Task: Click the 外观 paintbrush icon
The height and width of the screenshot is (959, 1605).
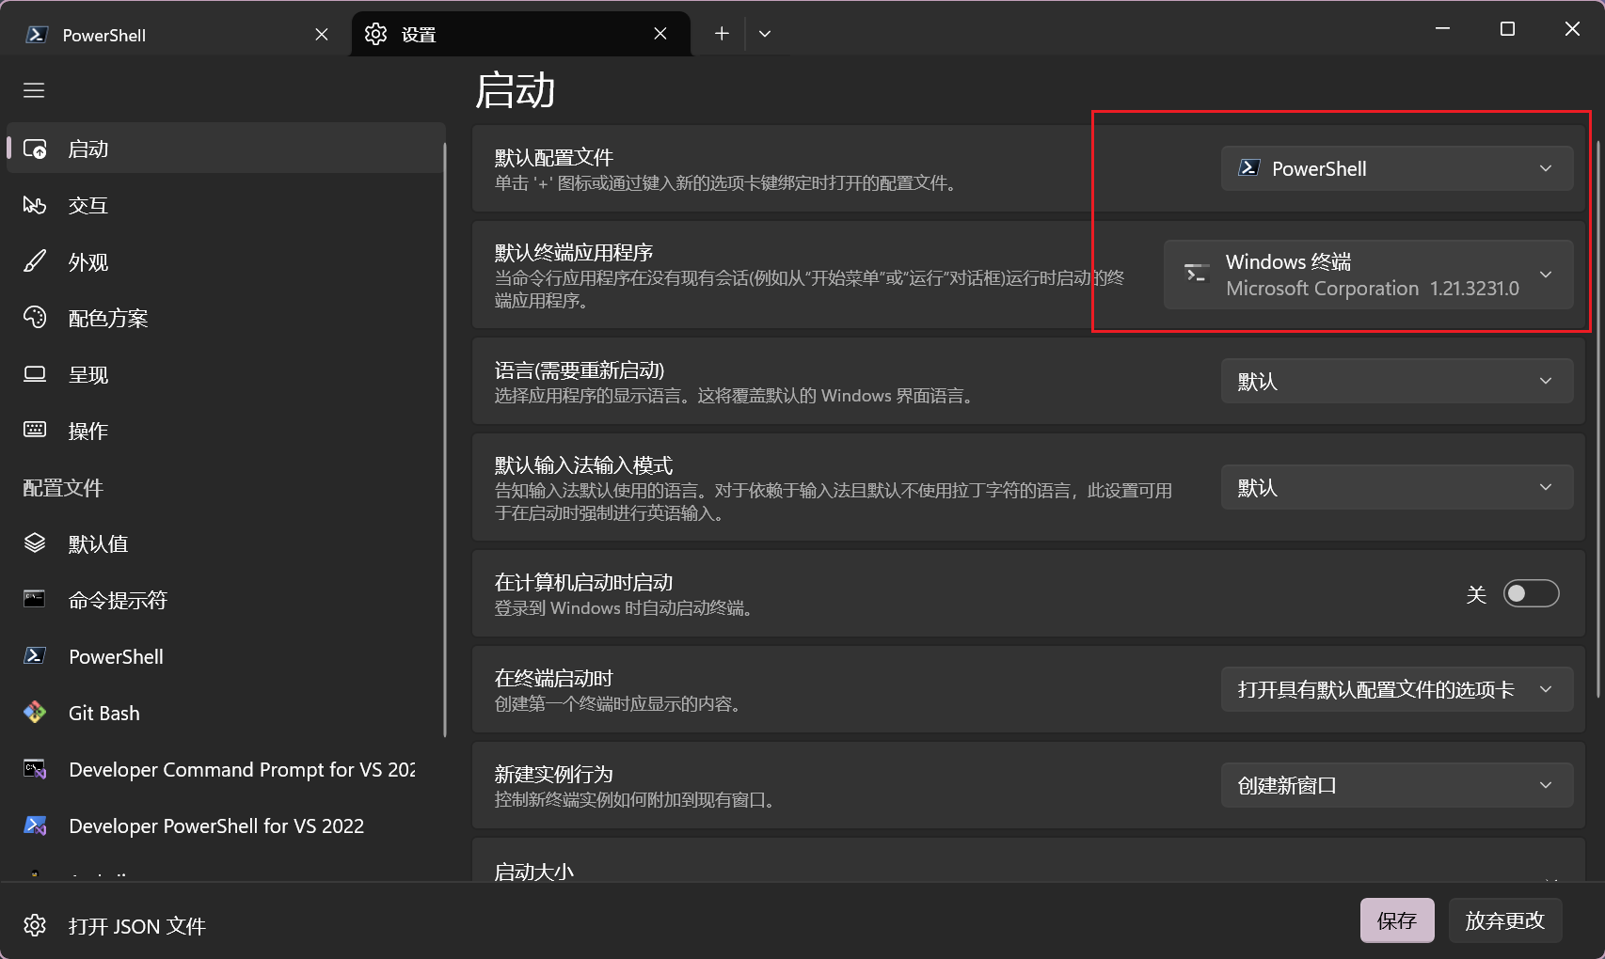Action: [35, 261]
